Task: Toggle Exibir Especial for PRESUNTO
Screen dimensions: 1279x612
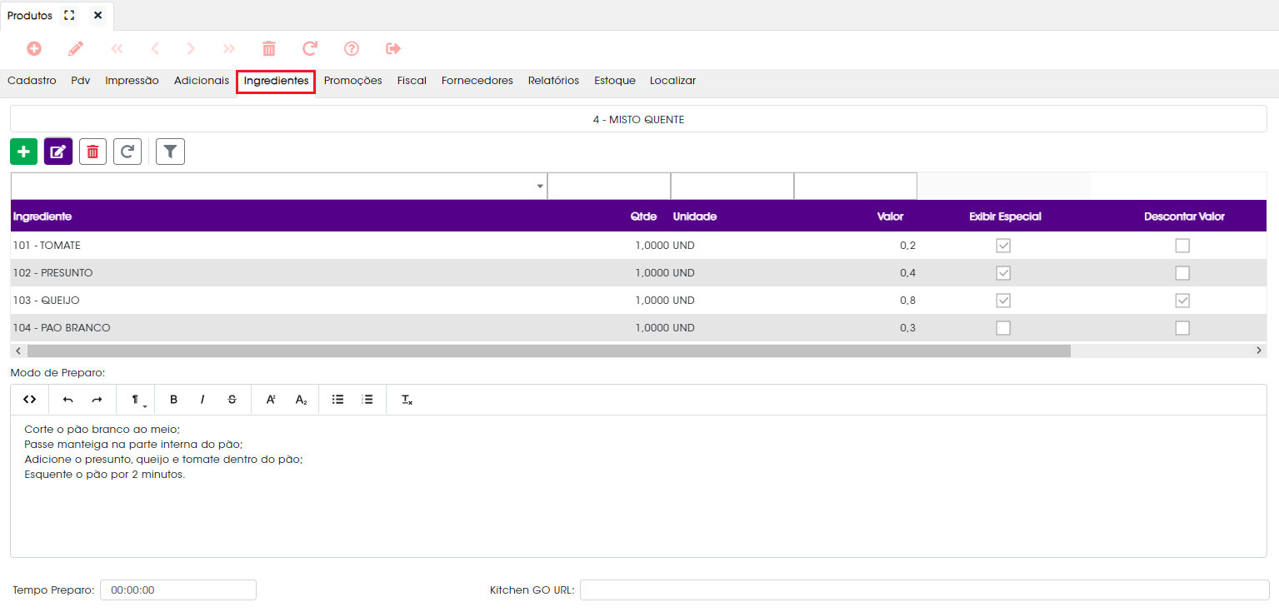Action: 1003,273
